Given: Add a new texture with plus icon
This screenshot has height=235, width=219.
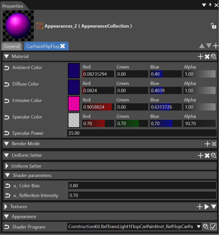Looking at the screenshot, I should tap(200, 207).
